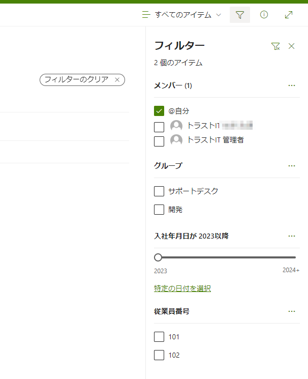The image size is (308, 379).
Task: Click the 2023 date slider handle
Action: coord(158,257)
